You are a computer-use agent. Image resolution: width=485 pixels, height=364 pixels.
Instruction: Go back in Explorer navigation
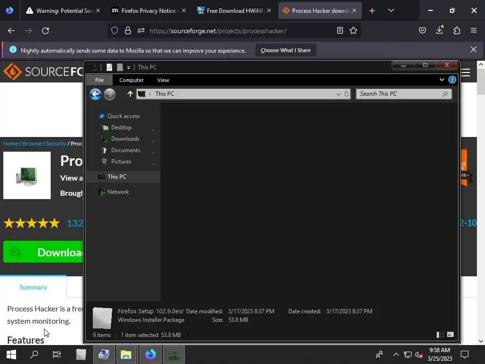96,94
